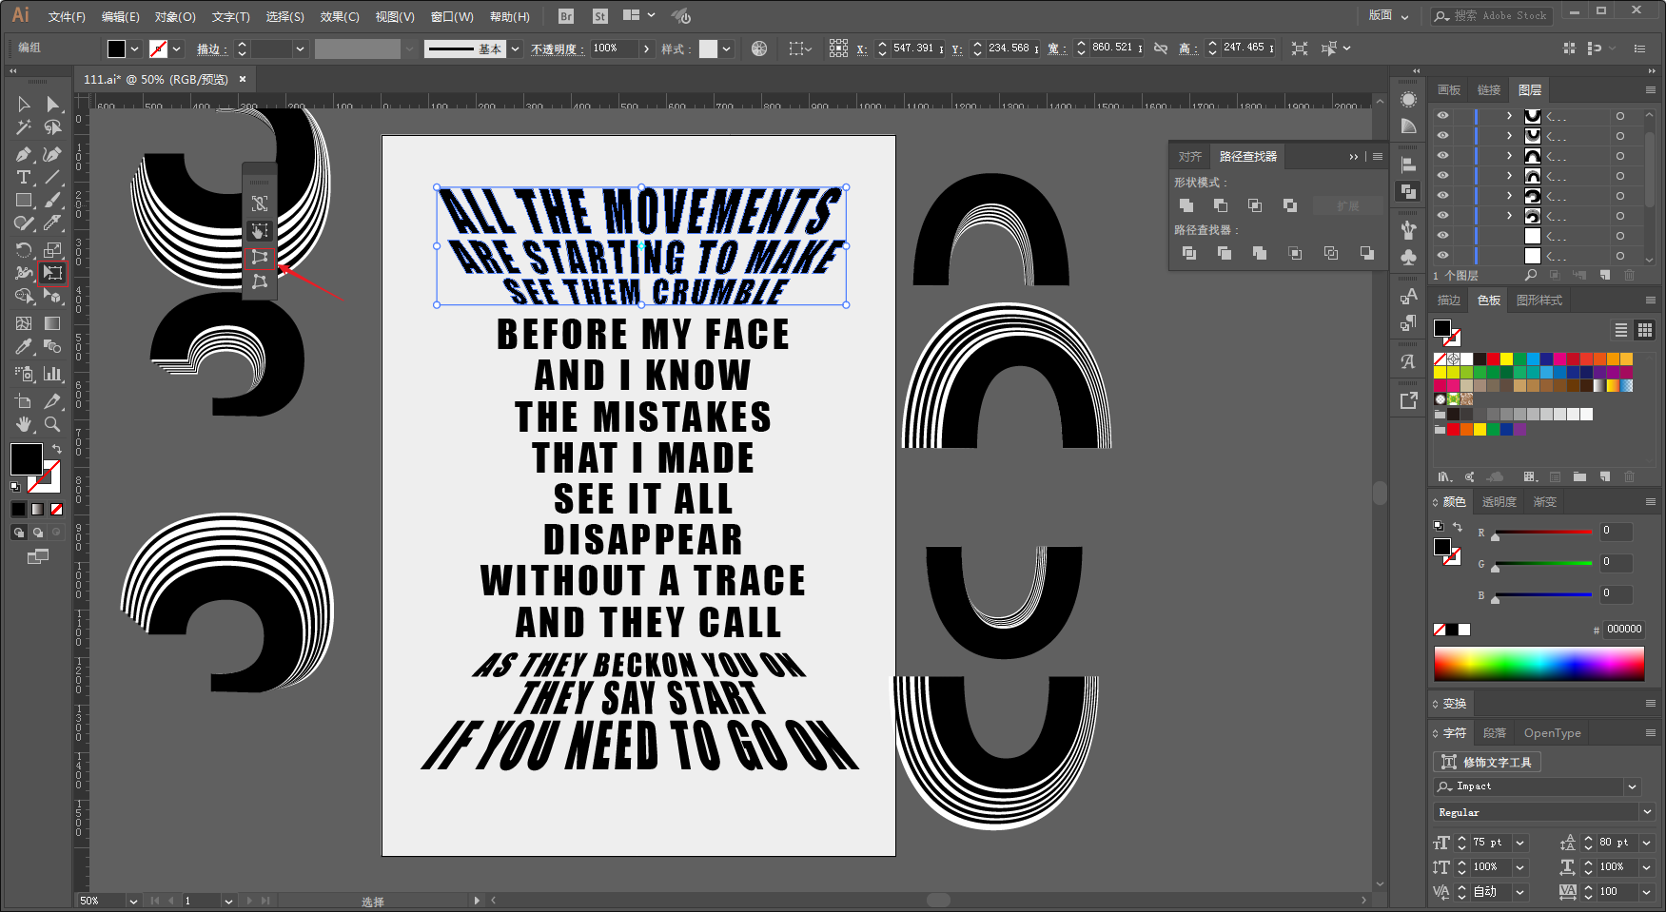Pick the Eyedropper tool
The width and height of the screenshot is (1666, 912).
[24, 347]
